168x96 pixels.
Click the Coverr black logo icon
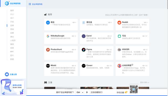pyautogui.click(x=83, y=66)
